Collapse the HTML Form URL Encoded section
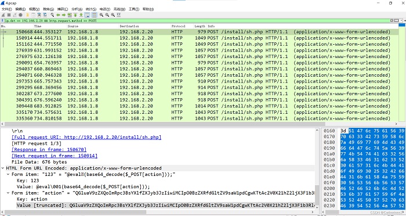This screenshot has width=406, height=216. click(2, 168)
